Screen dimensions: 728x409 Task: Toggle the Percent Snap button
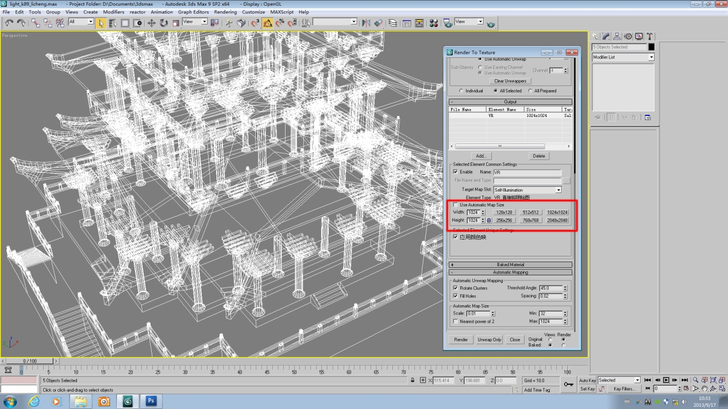pos(280,23)
